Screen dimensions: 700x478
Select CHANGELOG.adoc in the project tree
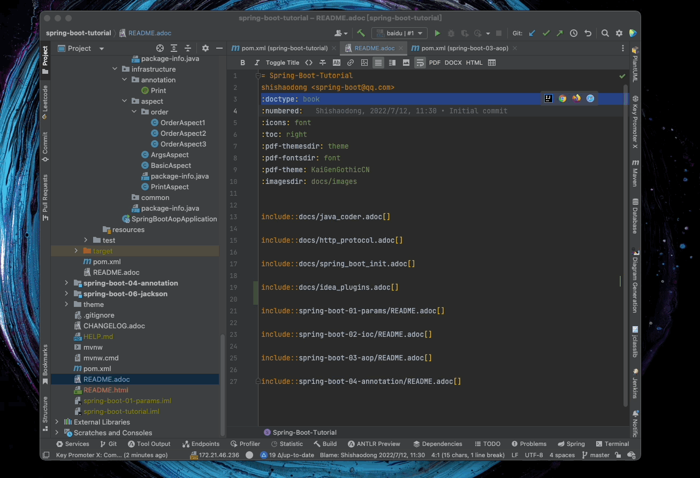pyautogui.click(x=114, y=326)
